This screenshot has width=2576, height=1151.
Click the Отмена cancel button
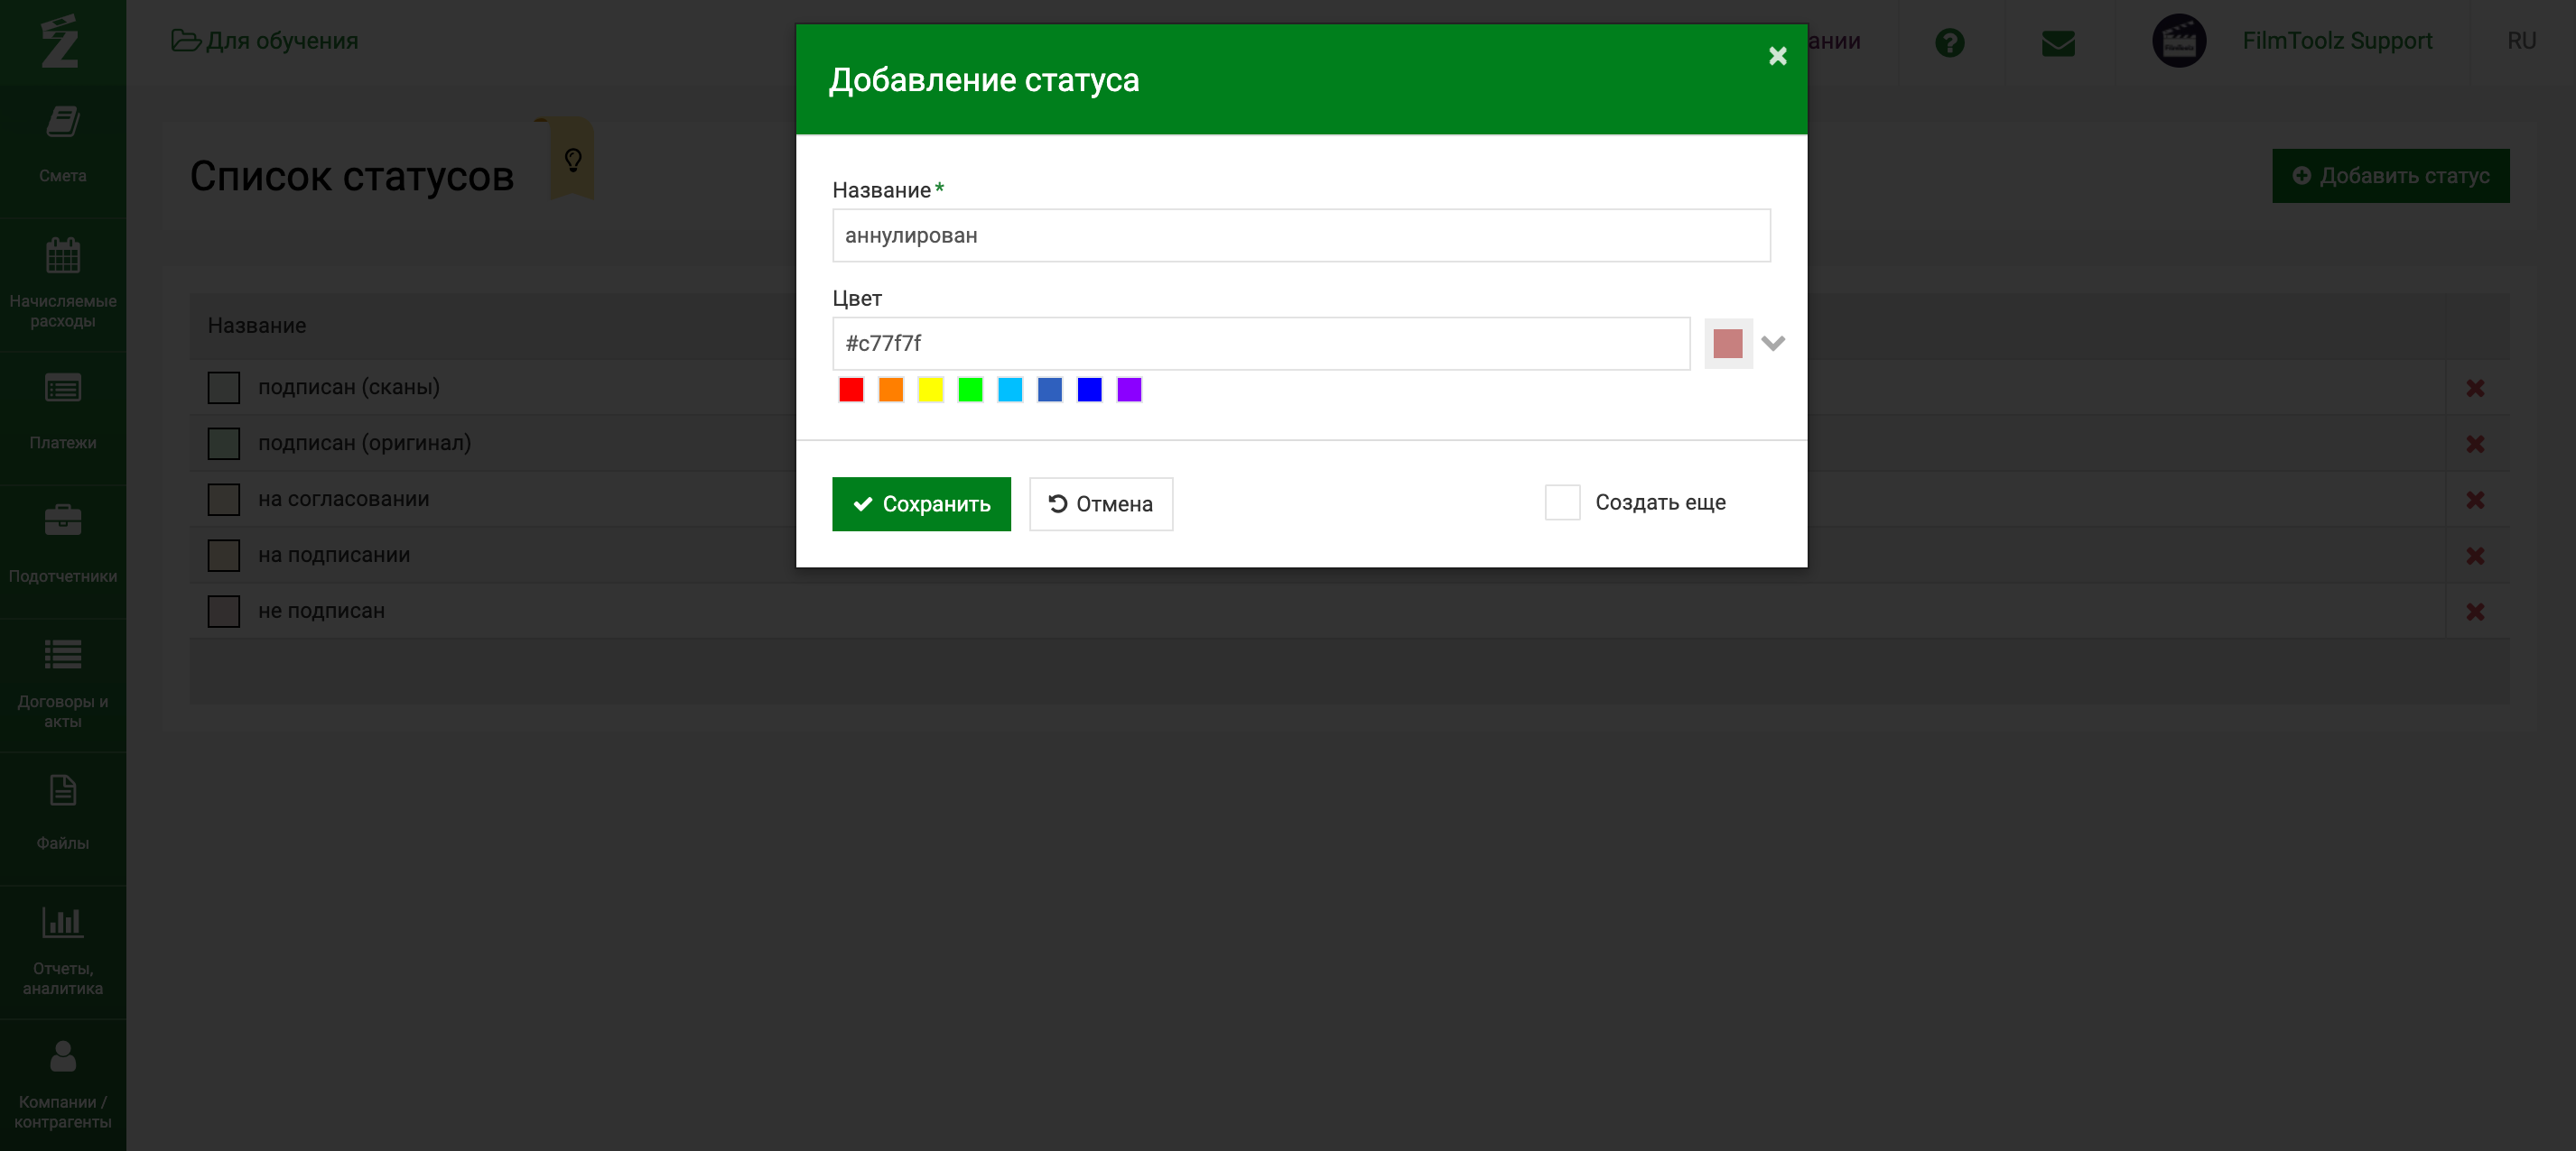tap(1101, 504)
